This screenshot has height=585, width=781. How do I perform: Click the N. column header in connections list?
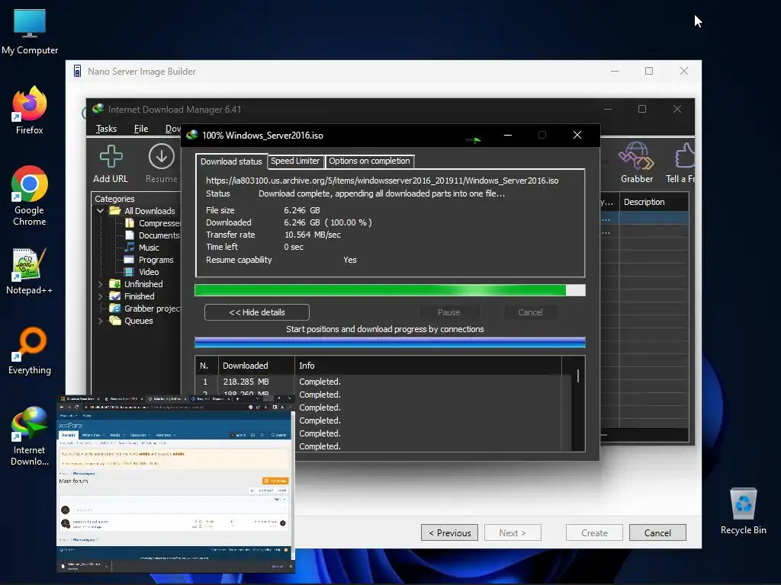(x=206, y=366)
